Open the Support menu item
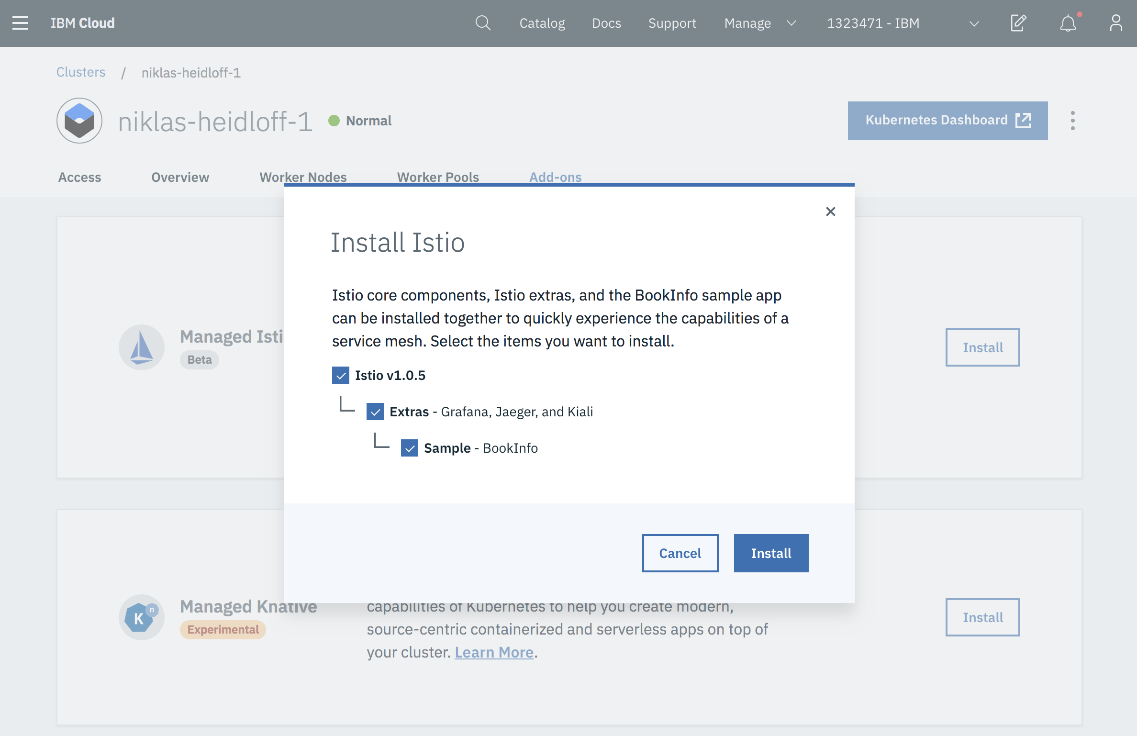The height and width of the screenshot is (736, 1137). coord(672,23)
